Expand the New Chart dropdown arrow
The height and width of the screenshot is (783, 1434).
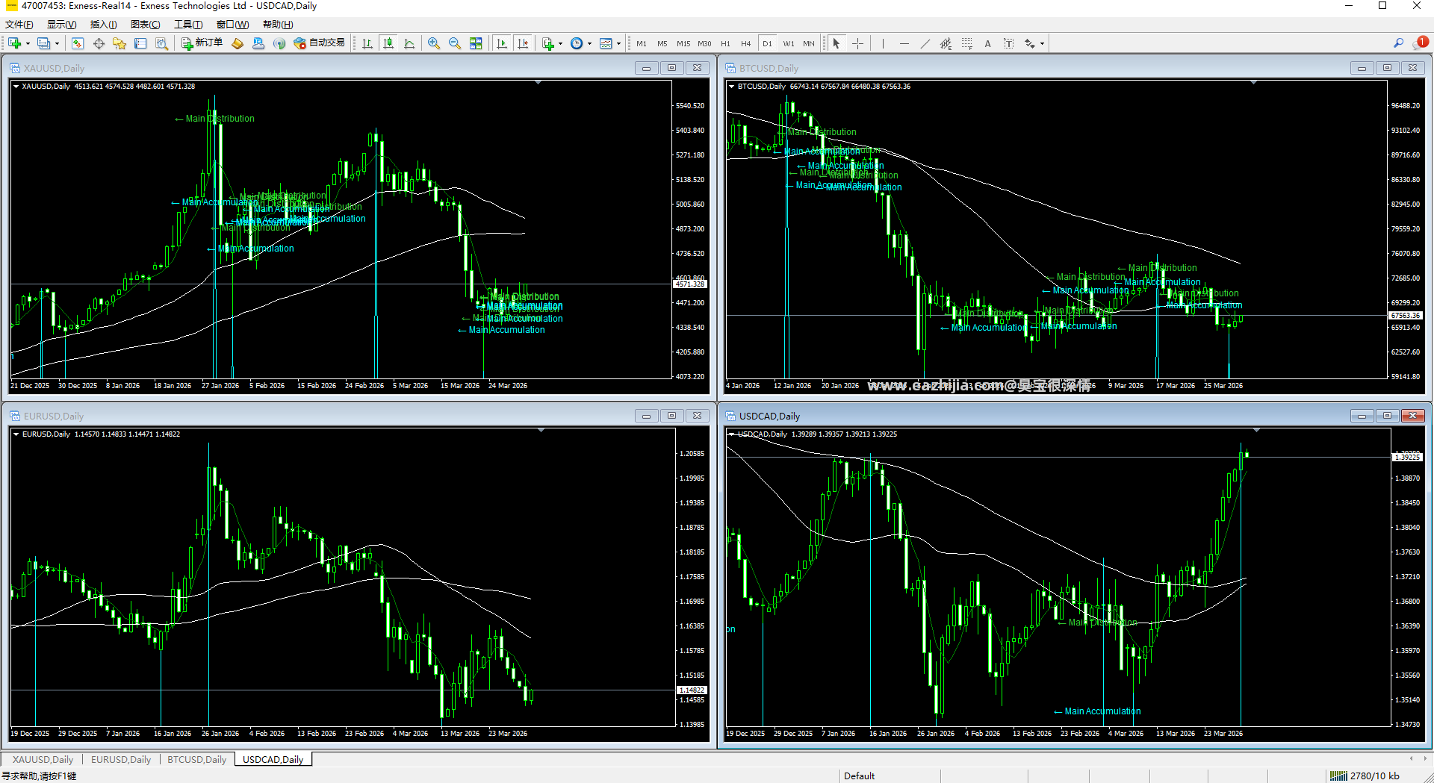click(x=28, y=43)
